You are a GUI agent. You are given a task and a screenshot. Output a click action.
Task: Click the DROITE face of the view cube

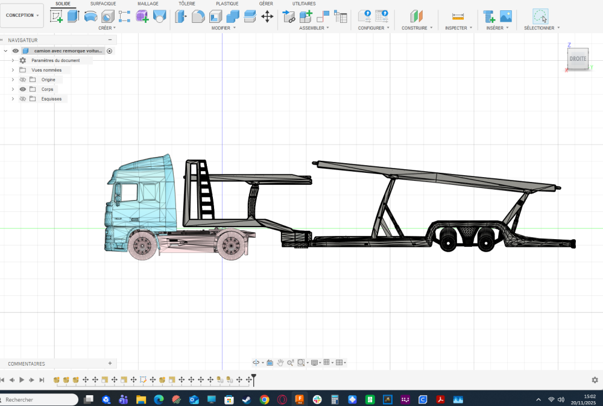click(x=577, y=59)
